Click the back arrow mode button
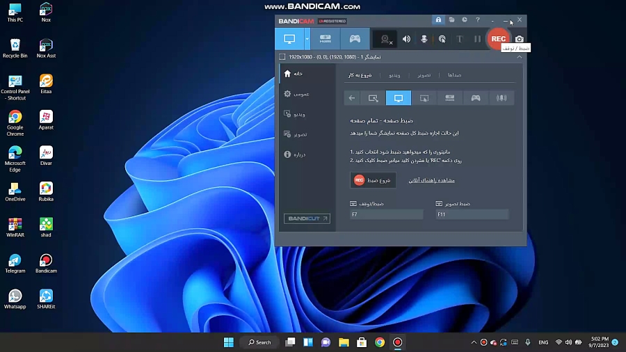This screenshot has width=626, height=352. click(x=352, y=98)
